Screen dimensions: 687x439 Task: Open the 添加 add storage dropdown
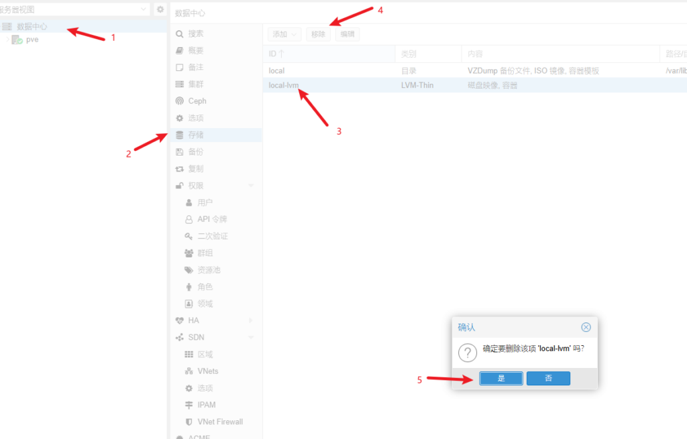[284, 34]
